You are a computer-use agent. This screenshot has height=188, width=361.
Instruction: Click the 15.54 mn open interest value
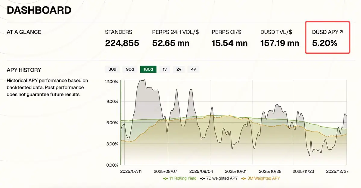pos(229,43)
